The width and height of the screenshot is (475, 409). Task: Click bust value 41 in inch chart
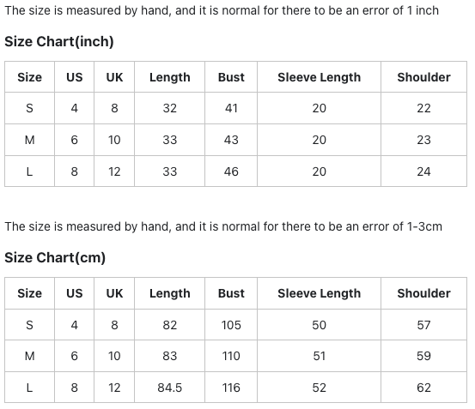click(x=231, y=108)
